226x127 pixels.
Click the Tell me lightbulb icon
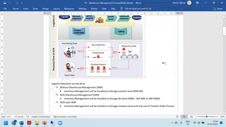click(x=121, y=8)
